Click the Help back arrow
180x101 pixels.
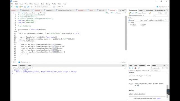click(130, 68)
